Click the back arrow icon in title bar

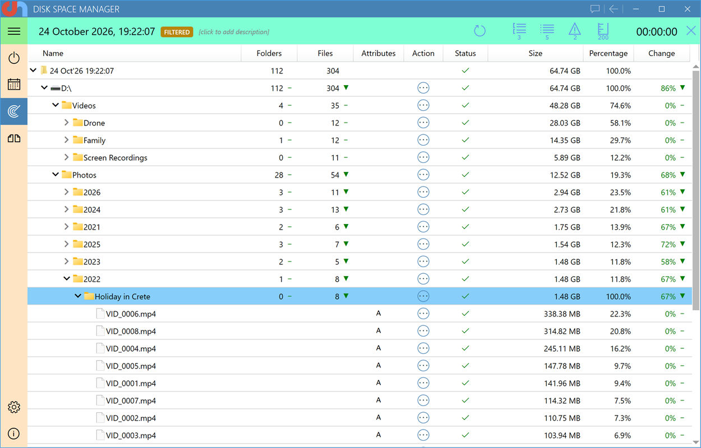point(614,9)
